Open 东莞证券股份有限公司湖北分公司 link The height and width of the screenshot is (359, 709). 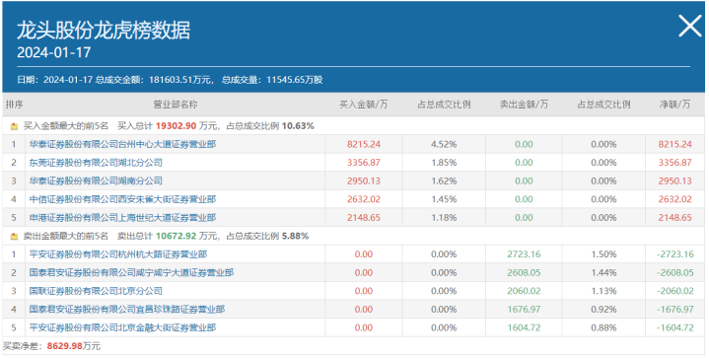(x=96, y=163)
